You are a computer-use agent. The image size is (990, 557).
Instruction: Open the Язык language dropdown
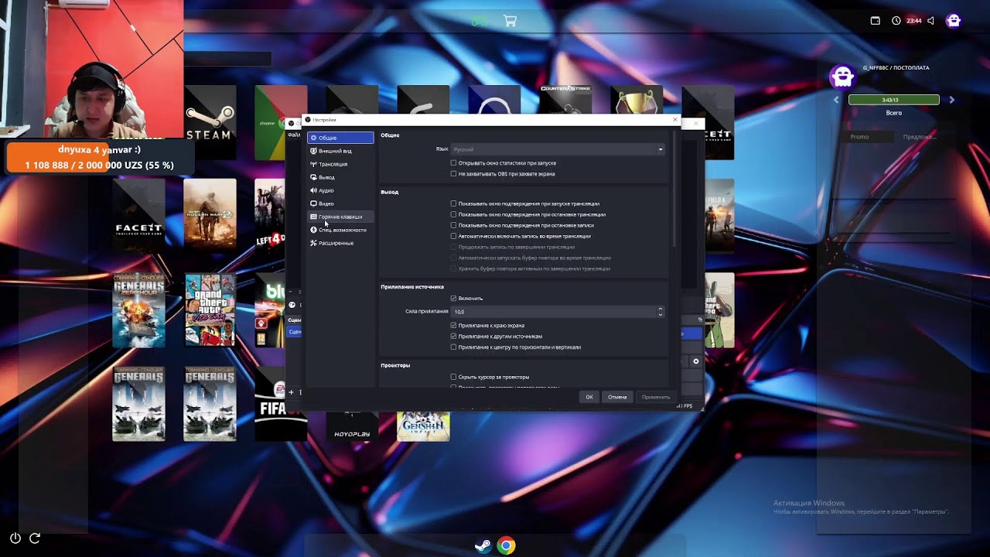[558, 149]
